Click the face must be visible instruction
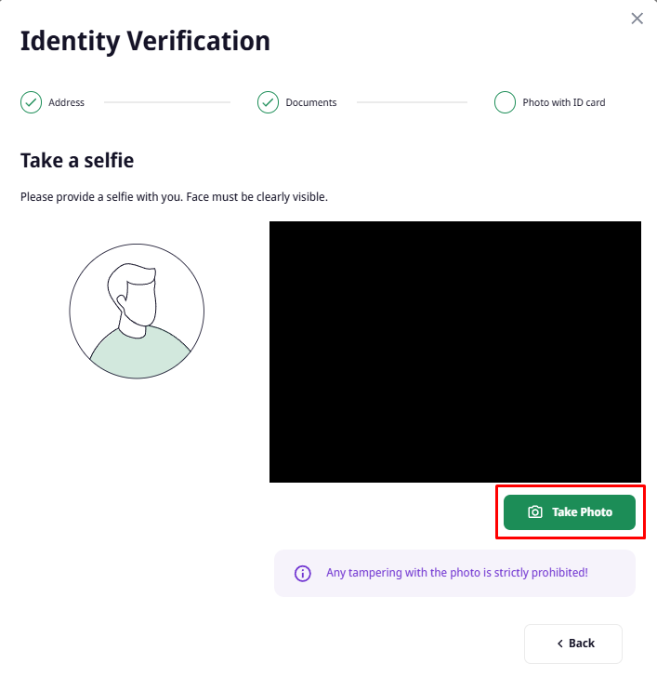This screenshot has height=677, width=657. click(174, 197)
